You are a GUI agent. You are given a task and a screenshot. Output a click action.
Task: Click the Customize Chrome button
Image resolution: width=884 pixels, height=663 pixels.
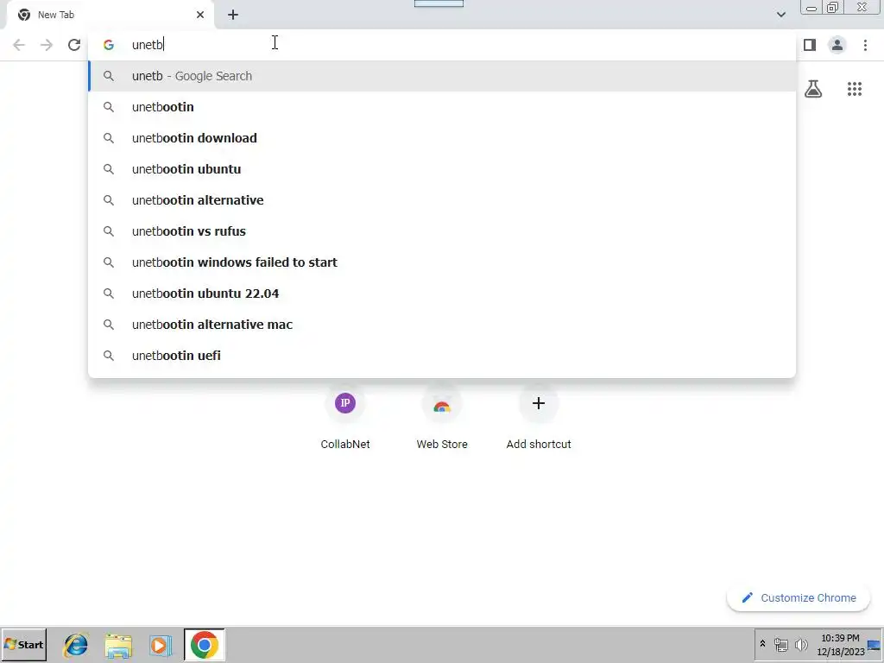799,597
